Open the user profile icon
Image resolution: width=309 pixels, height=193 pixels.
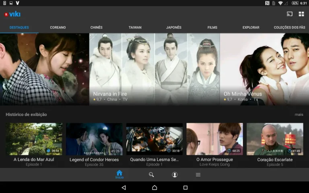(175, 175)
